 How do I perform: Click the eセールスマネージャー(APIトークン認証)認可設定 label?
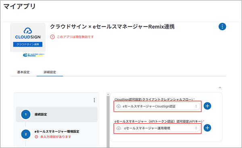coord(159,121)
